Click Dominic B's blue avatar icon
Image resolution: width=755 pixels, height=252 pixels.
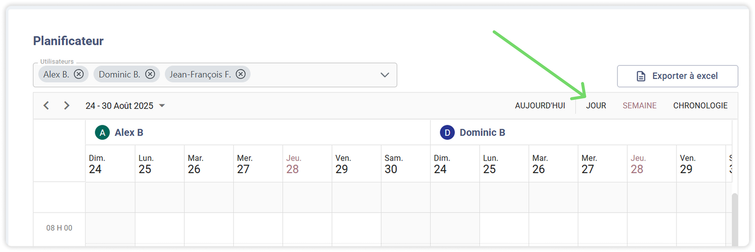447,132
